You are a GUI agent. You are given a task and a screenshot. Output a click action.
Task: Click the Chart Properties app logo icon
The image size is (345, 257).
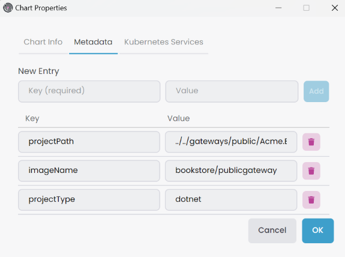click(x=8, y=8)
